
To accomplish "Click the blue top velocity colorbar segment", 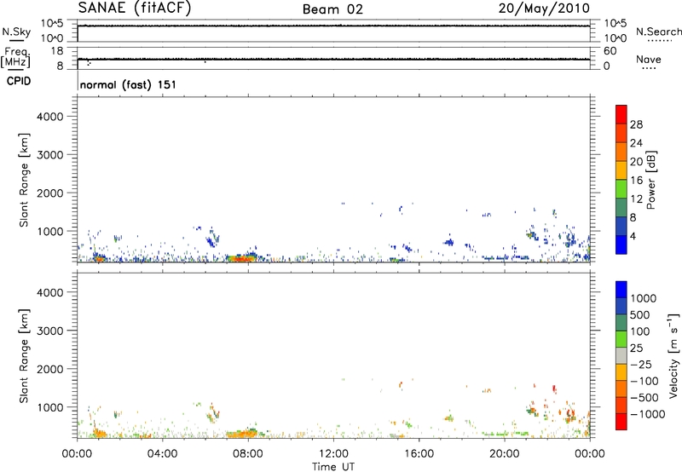I will click(621, 290).
